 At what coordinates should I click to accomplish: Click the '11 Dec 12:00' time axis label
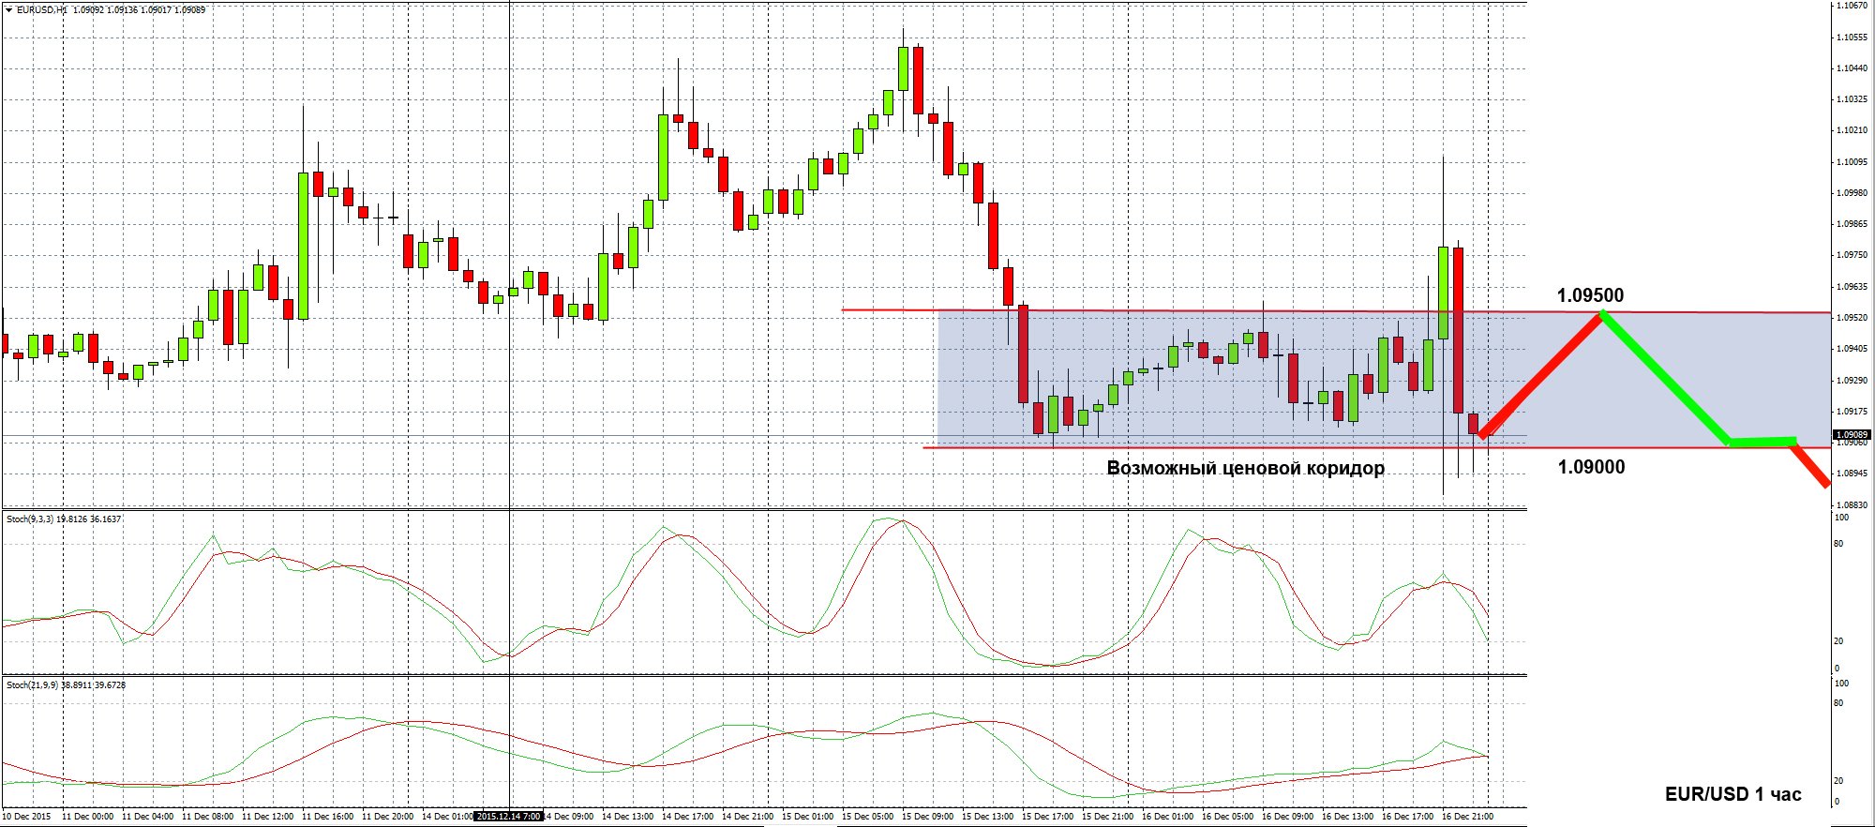click(267, 816)
